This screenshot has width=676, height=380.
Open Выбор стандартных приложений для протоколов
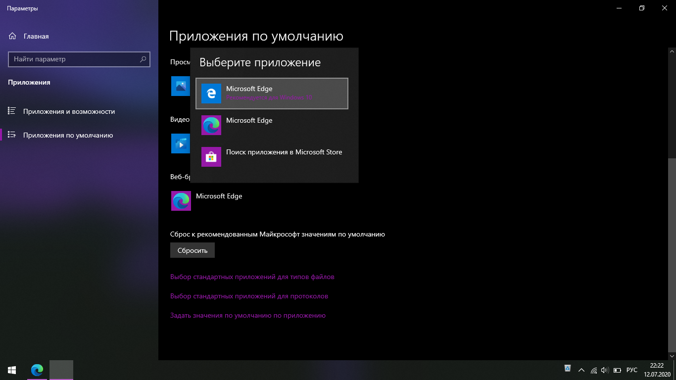pos(249,296)
